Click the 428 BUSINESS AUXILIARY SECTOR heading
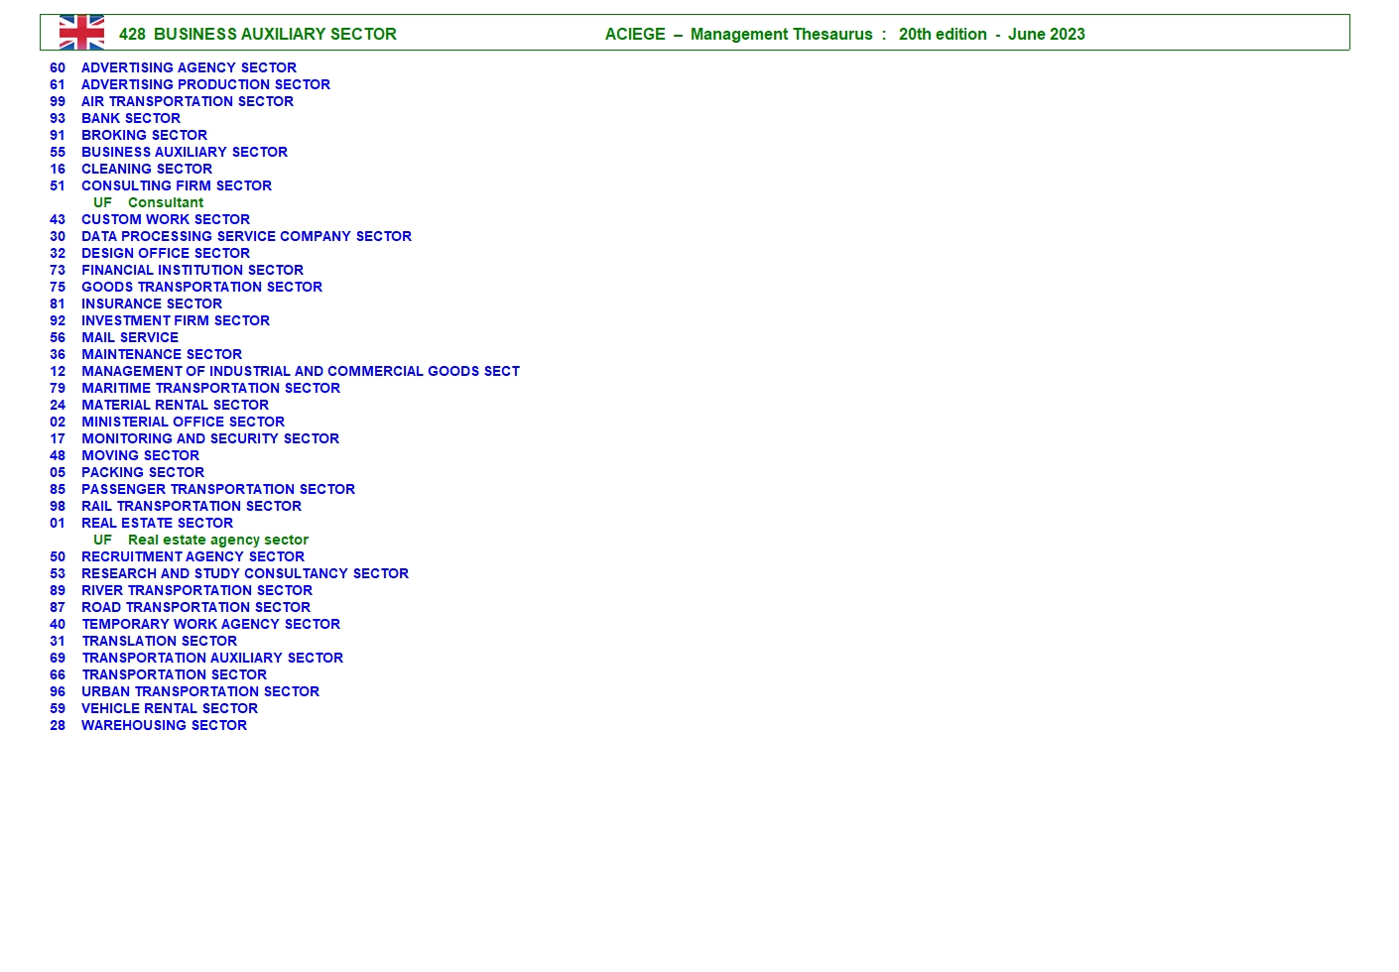The width and height of the screenshot is (1399, 972). point(258,35)
